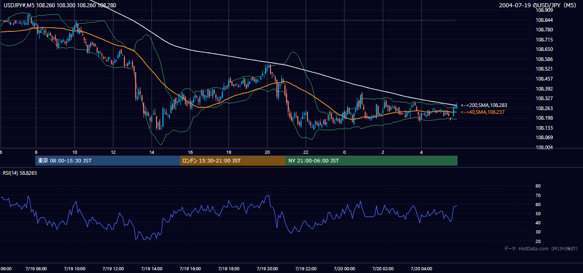Click the 7/19 16:00 time label
583x273 pixels.
(190, 269)
